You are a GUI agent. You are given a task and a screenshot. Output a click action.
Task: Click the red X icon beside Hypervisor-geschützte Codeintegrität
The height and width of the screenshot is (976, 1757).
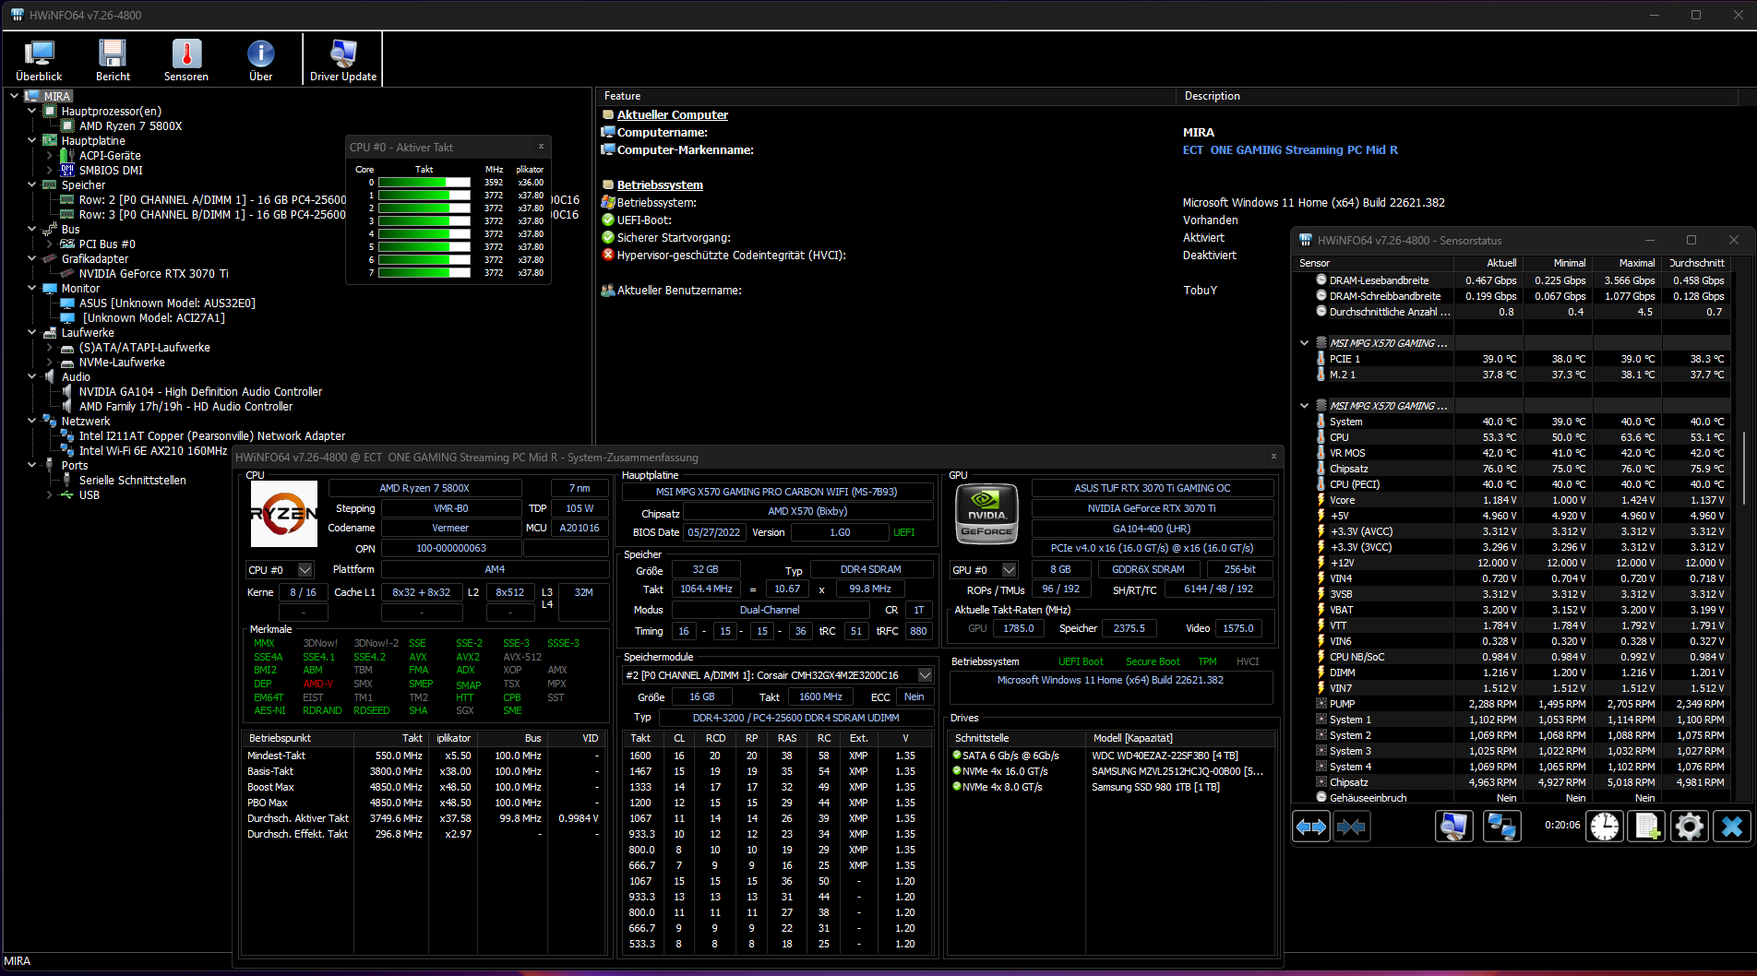[608, 256]
